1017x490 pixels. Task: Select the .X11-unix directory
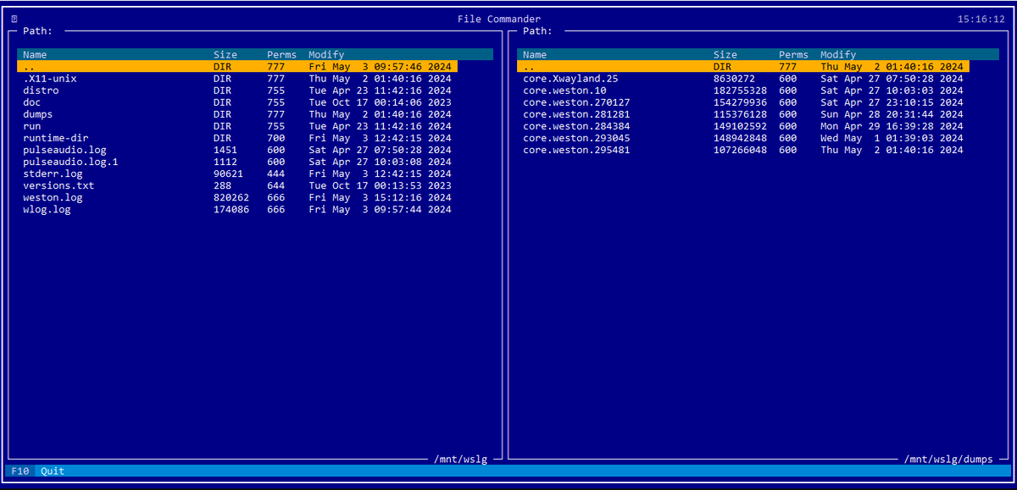pos(237,79)
